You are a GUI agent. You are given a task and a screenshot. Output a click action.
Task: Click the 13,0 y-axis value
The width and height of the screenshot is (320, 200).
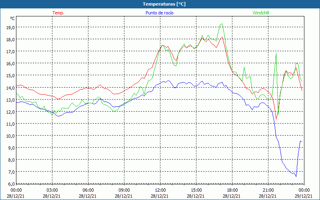[10, 100]
